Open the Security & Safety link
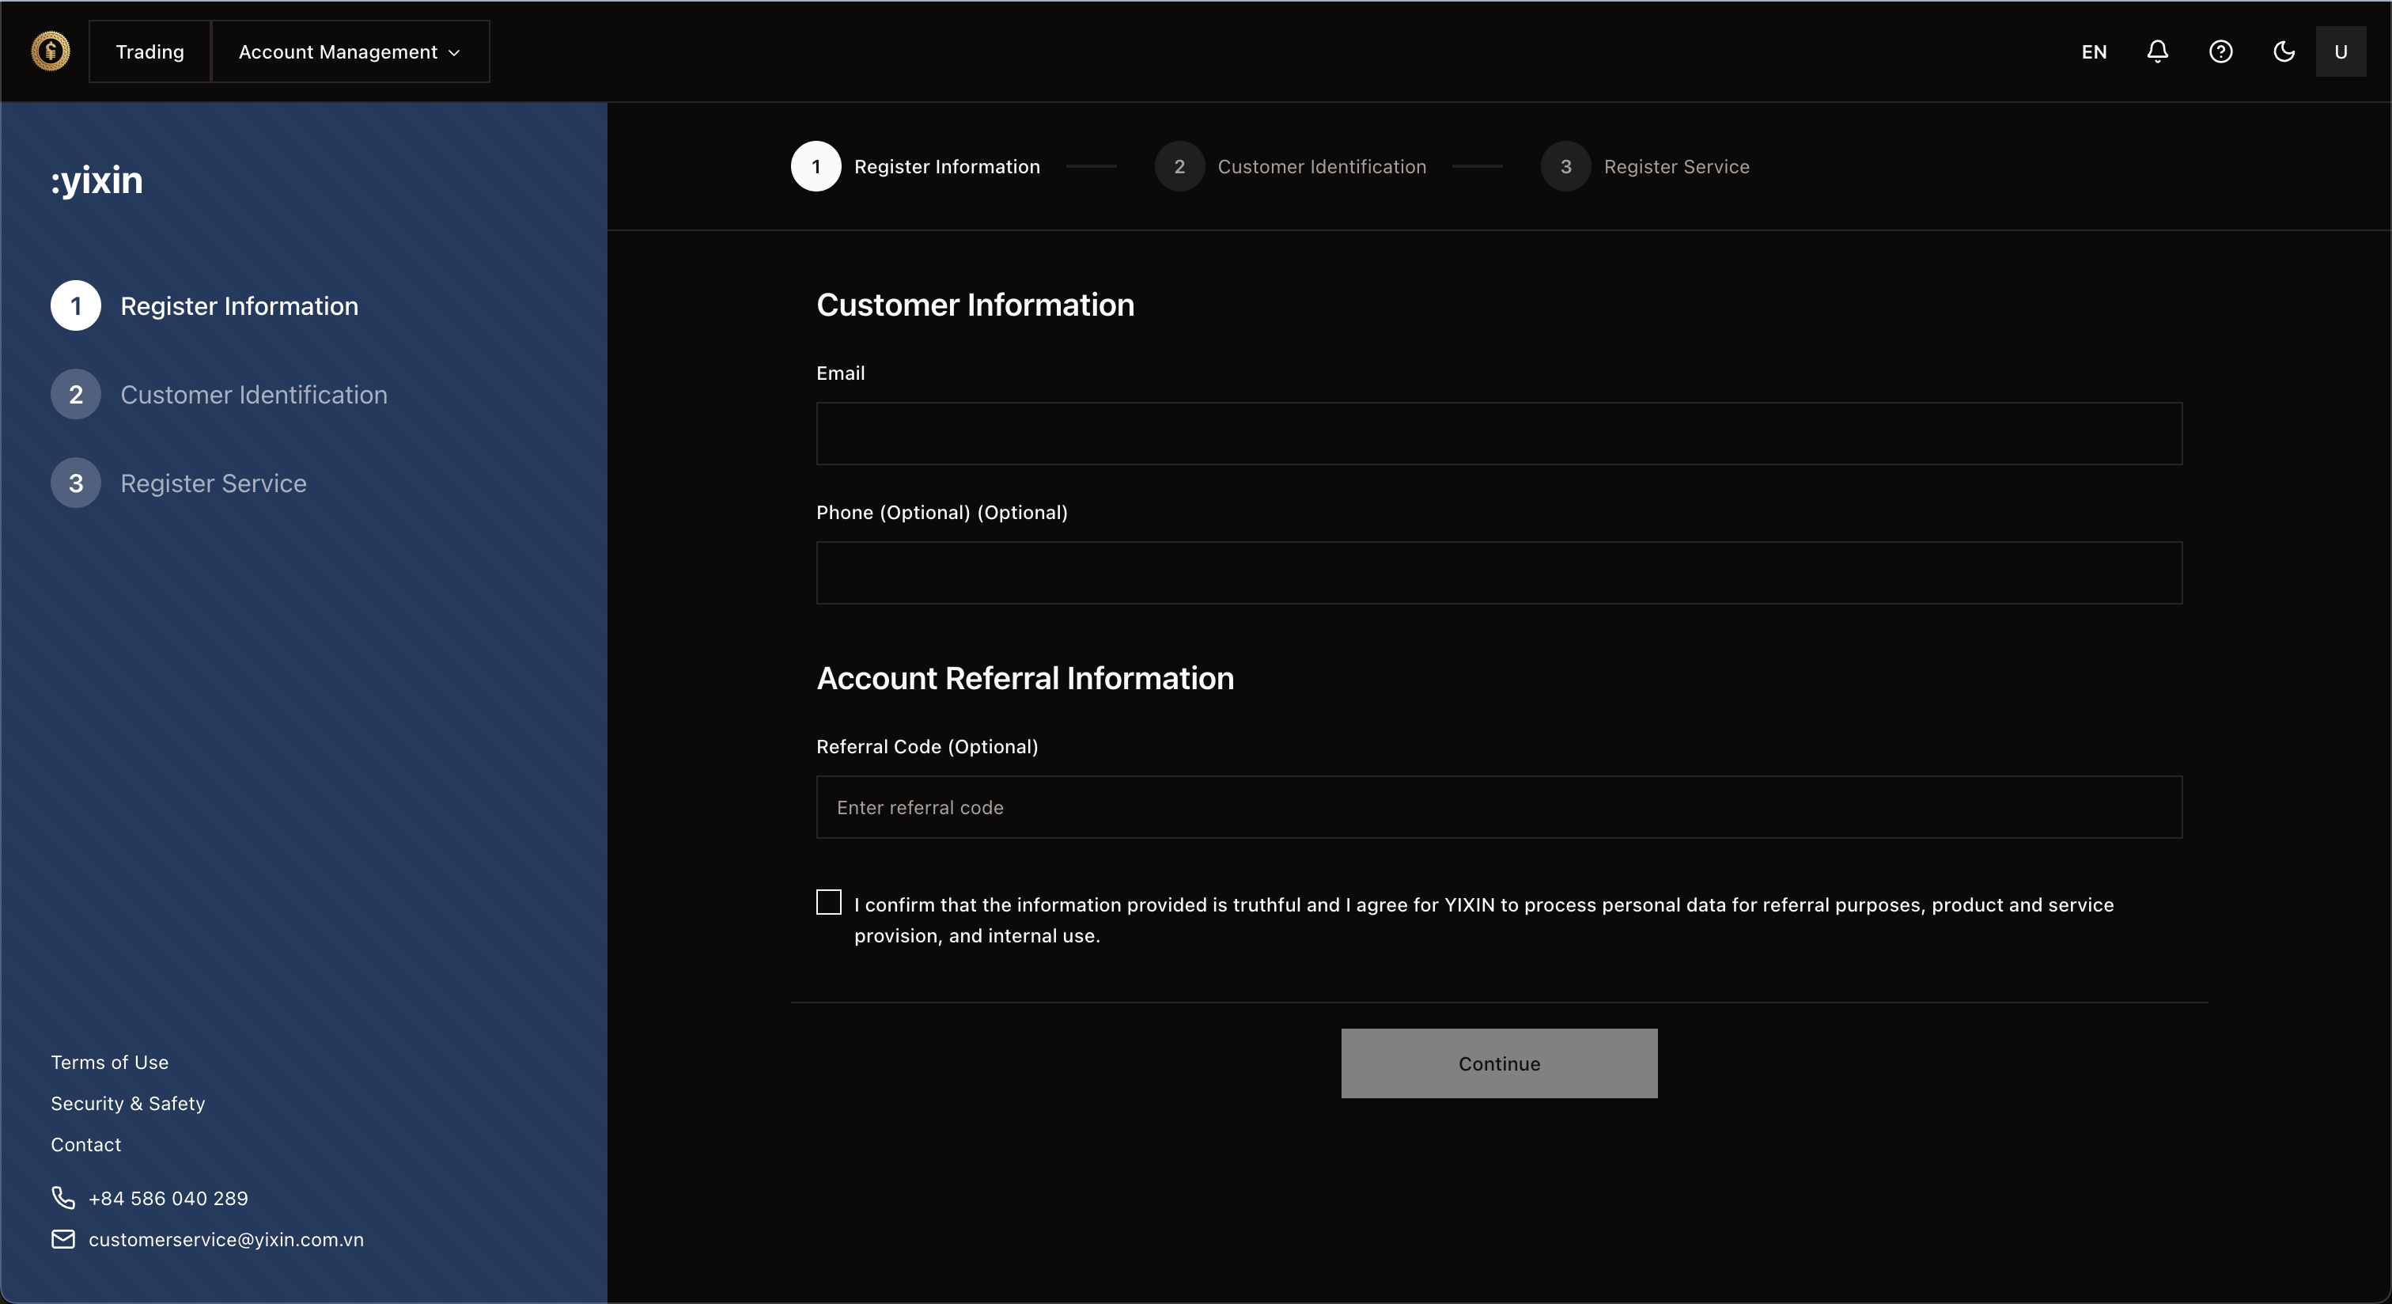This screenshot has height=1304, width=2392. pos(128,1103)
